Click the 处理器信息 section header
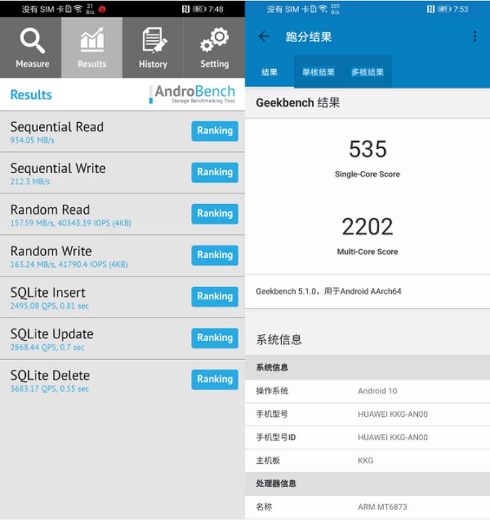The width and height of the screenshot is (490, 521). click(x=367, y=484)
